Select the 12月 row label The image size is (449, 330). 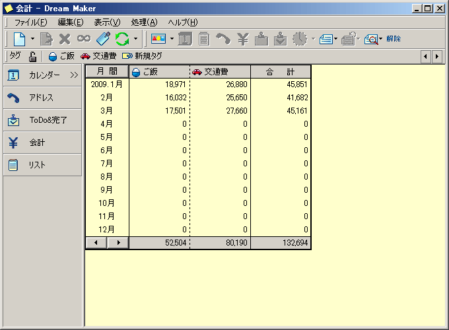[x=107, y=230]
